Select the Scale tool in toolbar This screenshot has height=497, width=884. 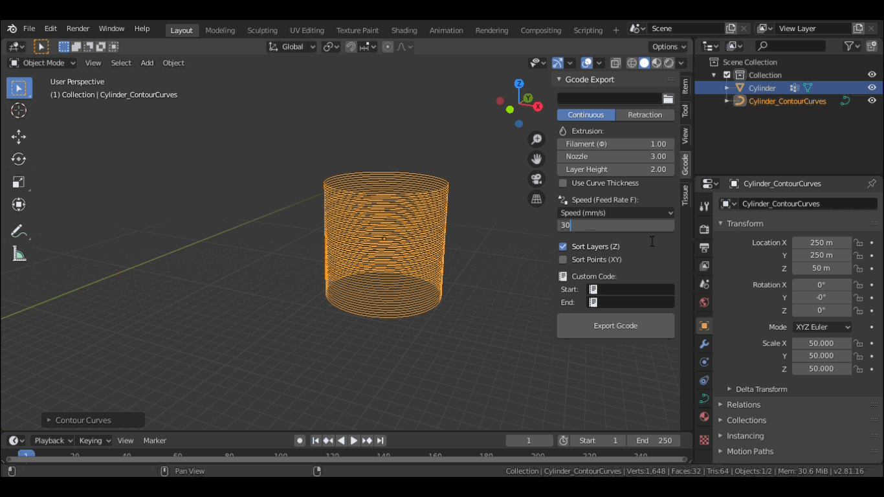(19, 182)
